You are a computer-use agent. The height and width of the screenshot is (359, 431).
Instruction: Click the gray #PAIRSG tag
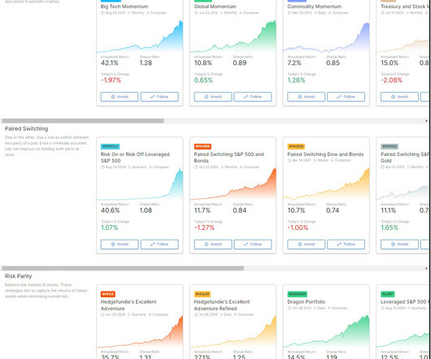point(390,146)
